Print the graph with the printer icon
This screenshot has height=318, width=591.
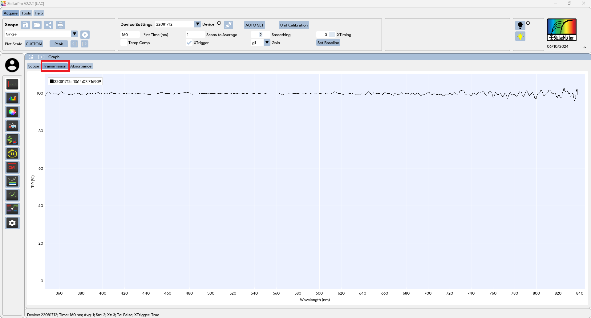click(x=60, y=25)
